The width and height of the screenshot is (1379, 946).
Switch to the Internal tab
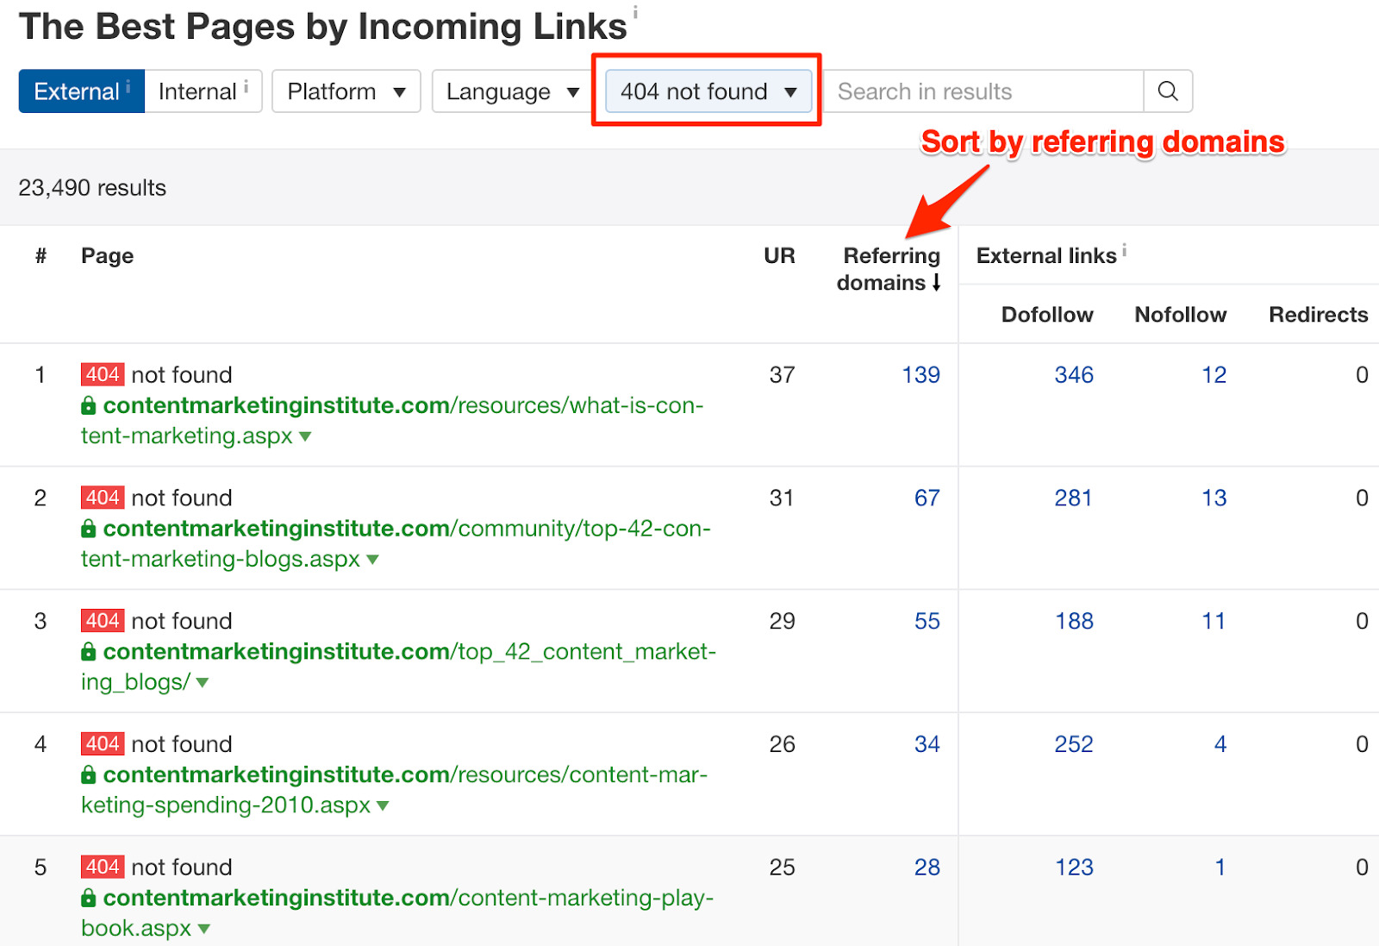point(203,91)
